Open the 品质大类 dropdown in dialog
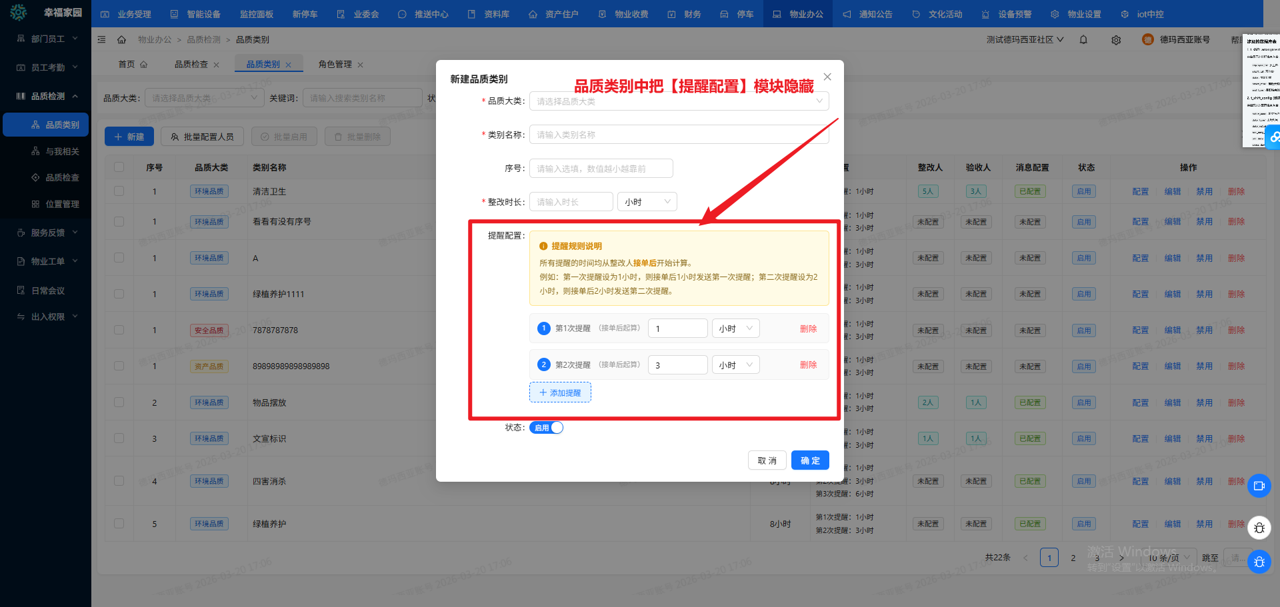Viewport: 1280px width, 607px height. tap(679, 101)
